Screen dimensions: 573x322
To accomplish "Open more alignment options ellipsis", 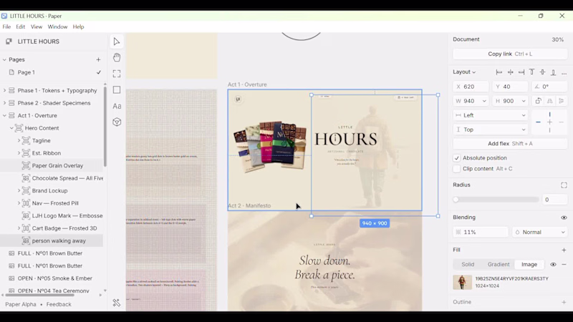I will pos(564,73).
